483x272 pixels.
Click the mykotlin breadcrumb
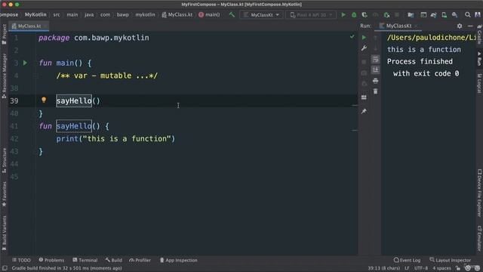tap(145, 14)
